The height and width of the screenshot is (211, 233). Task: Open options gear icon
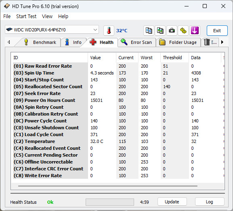[183, 31]
